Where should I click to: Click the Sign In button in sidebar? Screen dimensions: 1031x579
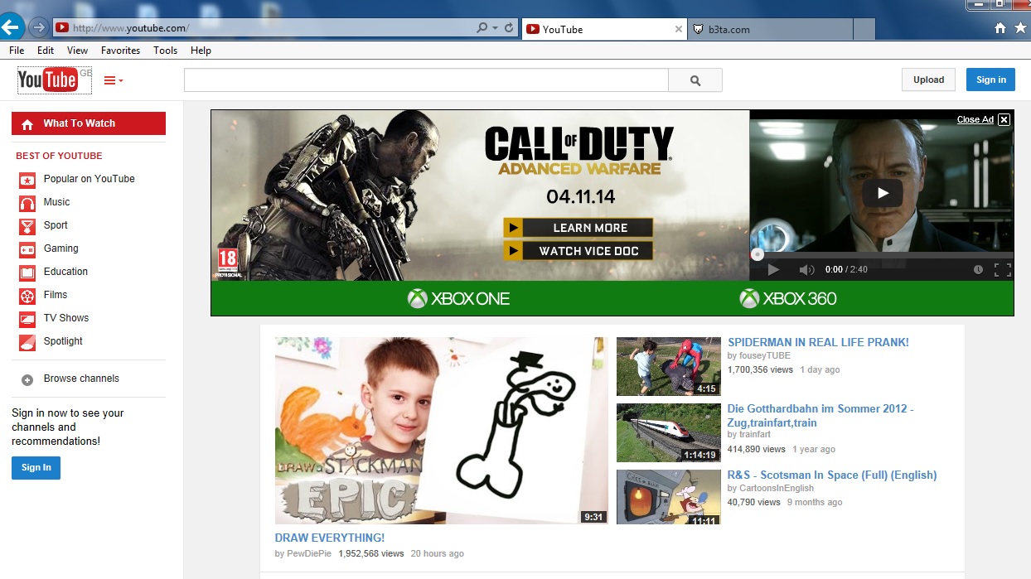pos(36,468)
